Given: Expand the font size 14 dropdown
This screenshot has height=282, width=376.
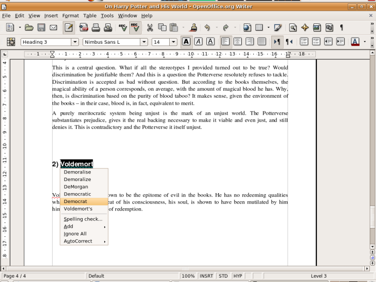Looking at the screenshot, I should point(173,42).
